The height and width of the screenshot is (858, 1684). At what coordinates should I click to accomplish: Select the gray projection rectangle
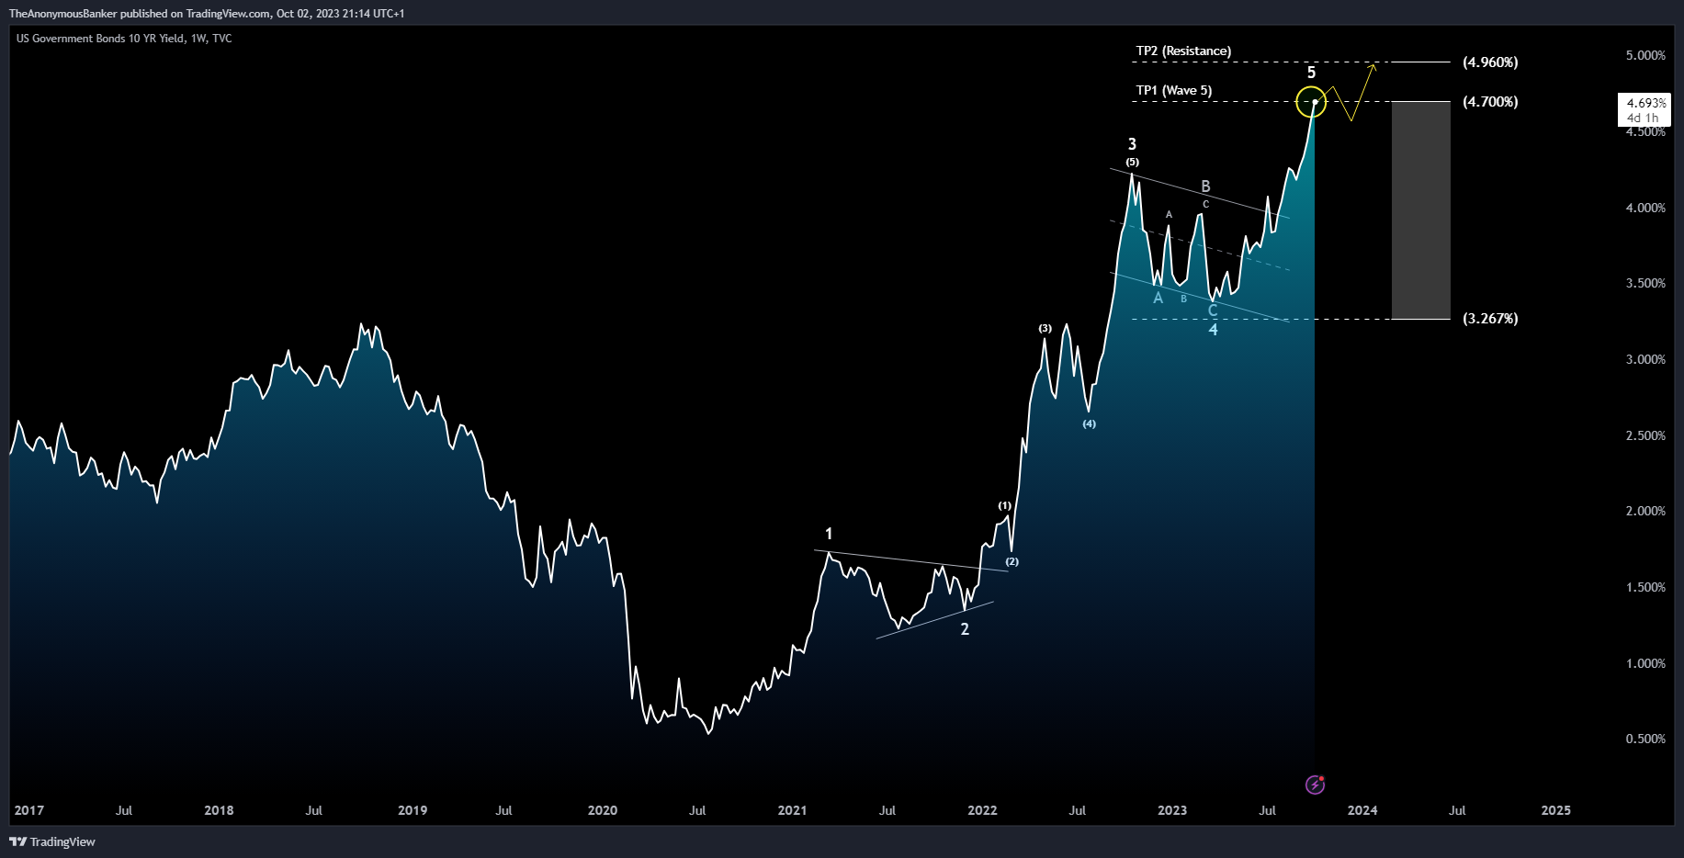1421,210
